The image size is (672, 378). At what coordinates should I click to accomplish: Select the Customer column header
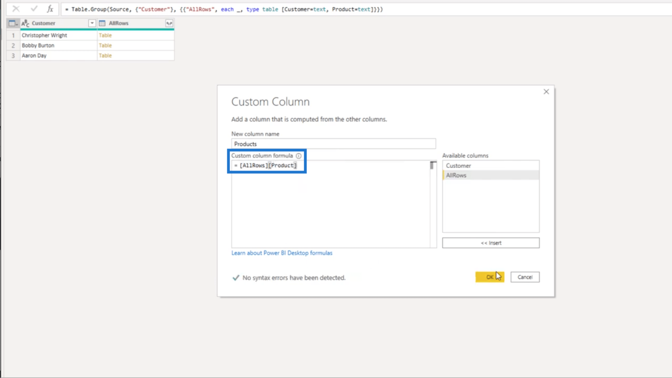(58, 23)
